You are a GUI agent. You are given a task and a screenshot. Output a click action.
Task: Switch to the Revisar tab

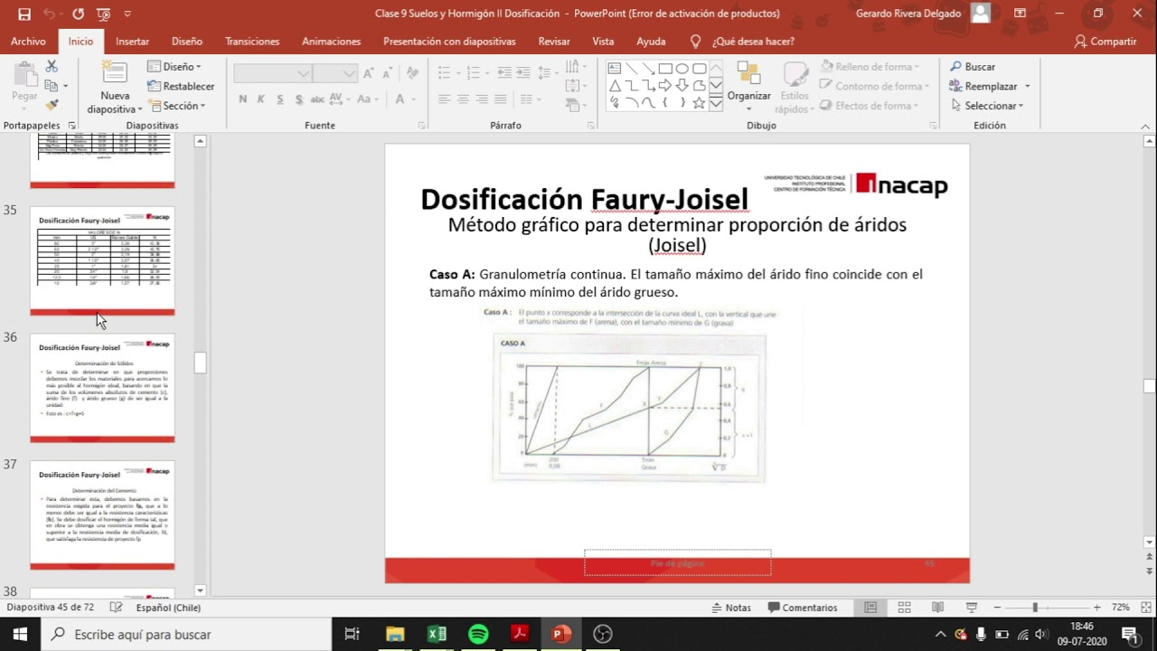coord(554,42)
